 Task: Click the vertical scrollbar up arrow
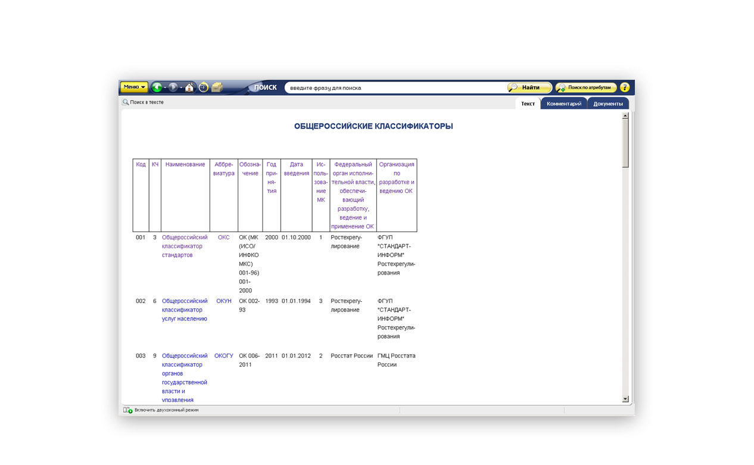(625, 116)
